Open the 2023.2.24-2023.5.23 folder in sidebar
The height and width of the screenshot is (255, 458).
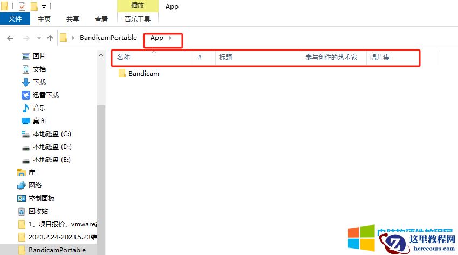pyautogui.click(x=63, y=237)
